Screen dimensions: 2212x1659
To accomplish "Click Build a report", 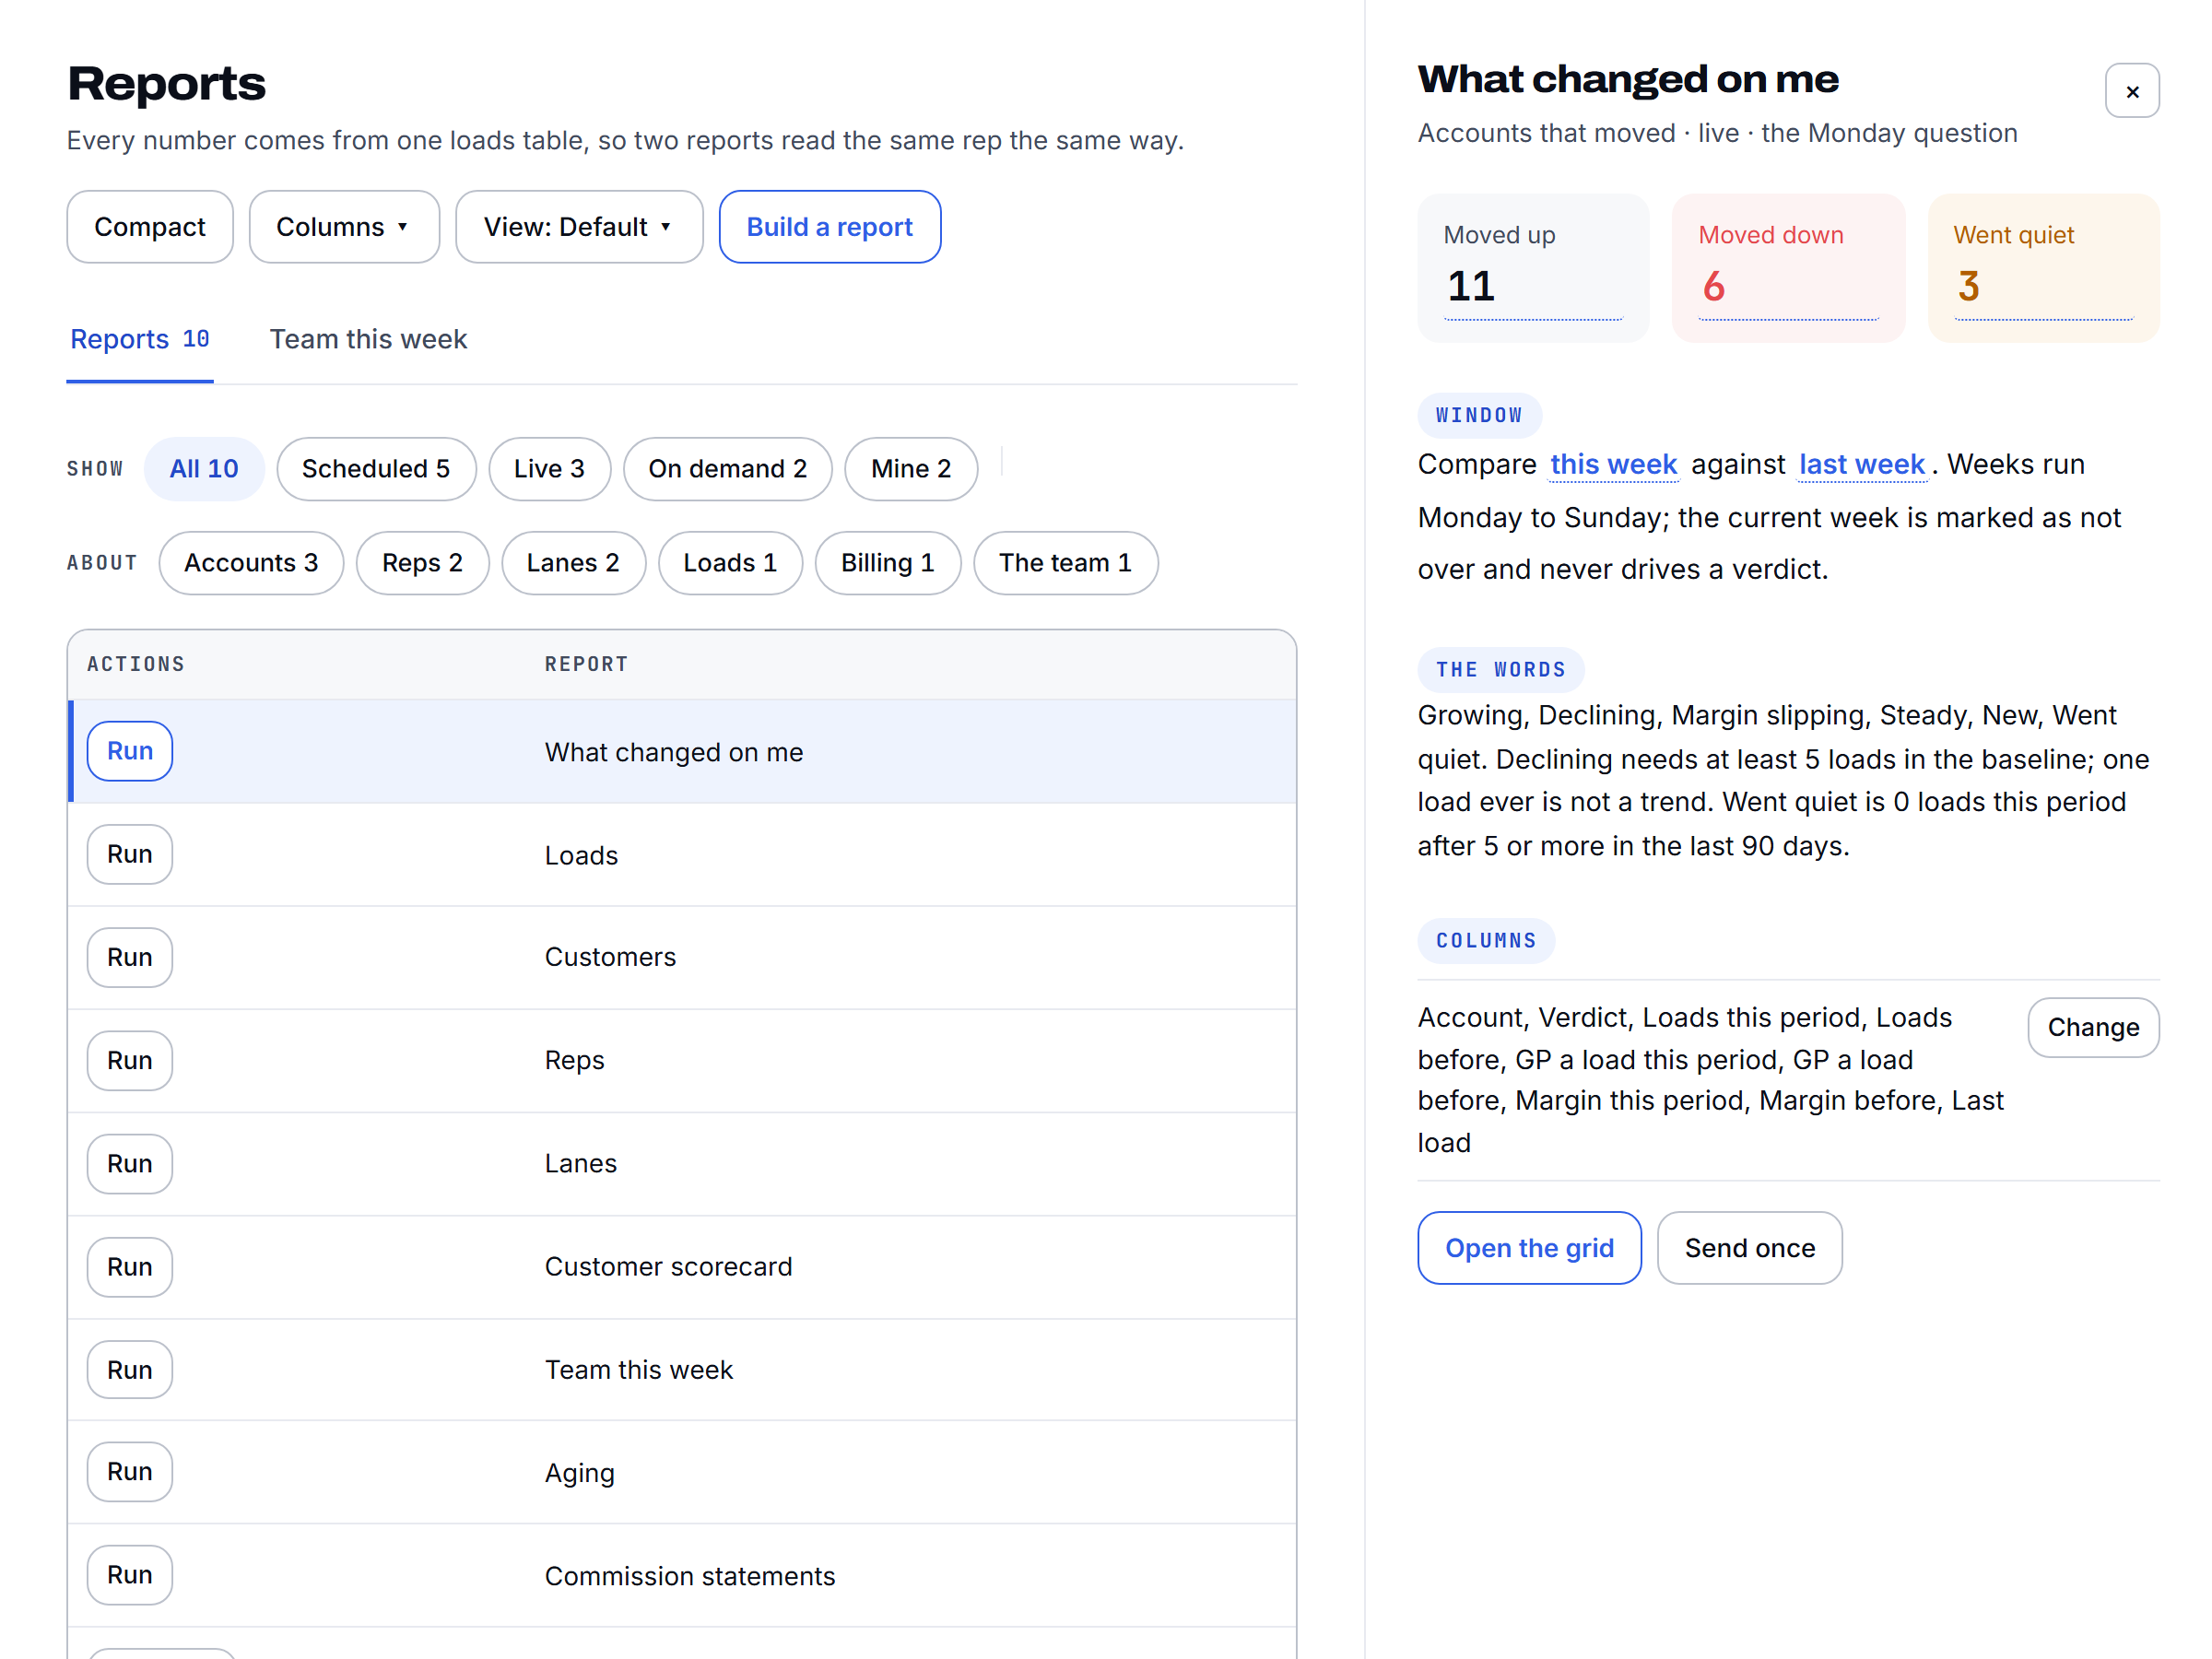I will click(829, 227).
